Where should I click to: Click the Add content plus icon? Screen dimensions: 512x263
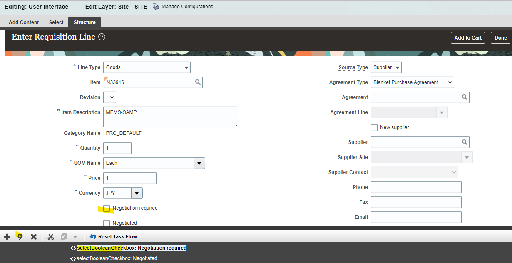7,236
